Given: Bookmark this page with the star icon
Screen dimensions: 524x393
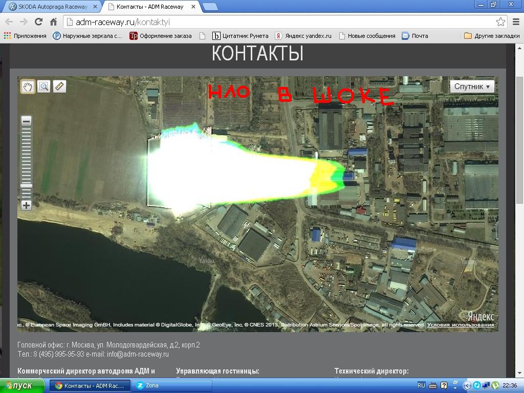Looking at the screenshot, I should [500, 22].
